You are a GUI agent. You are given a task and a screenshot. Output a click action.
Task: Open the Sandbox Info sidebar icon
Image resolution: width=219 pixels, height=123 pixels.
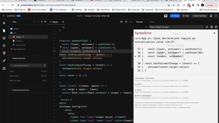click(4, 23)
